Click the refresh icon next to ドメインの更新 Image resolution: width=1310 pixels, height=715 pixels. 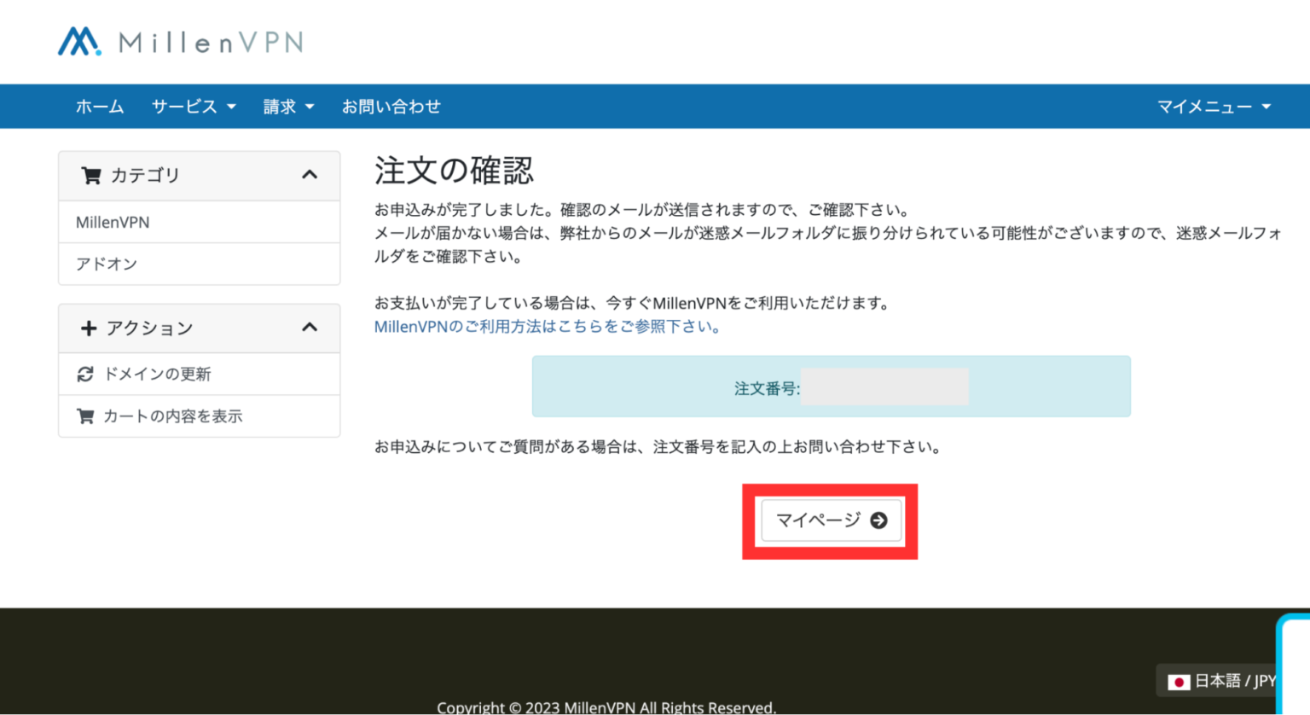coord(85,375)
